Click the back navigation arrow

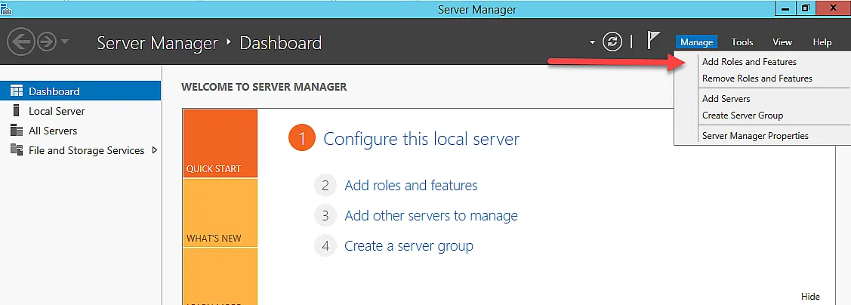[x=21, y=42]
